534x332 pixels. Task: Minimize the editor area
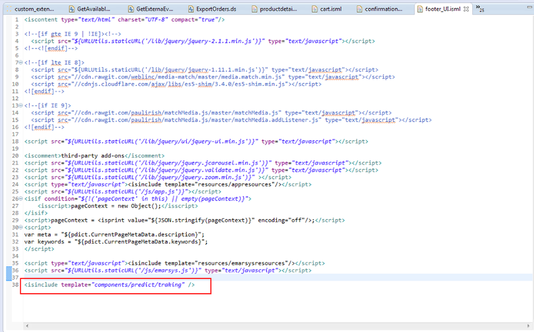point(529,7)
